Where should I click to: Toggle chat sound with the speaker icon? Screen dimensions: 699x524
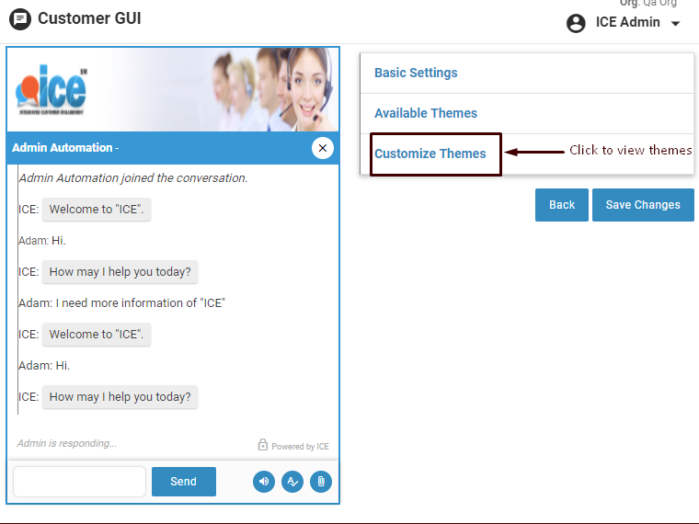click(x=264, y=482)
